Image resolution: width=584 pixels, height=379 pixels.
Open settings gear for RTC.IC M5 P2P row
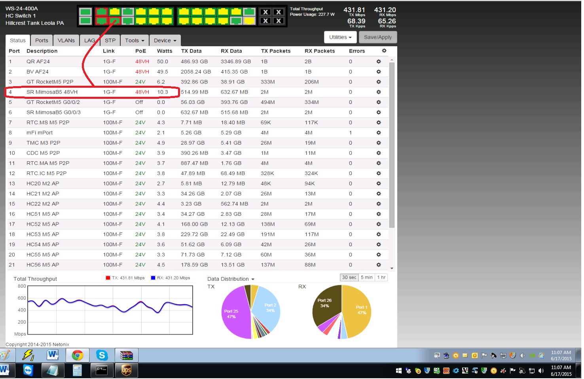(379, 173)
